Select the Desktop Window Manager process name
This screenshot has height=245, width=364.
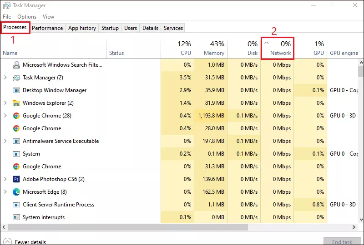[55, 90]
